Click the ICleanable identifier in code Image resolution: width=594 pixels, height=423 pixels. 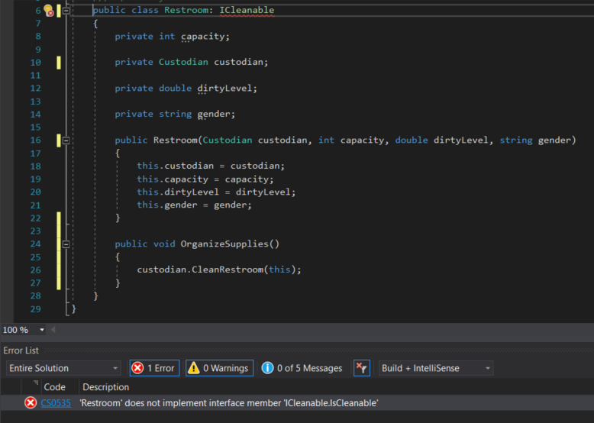click(247, 11)
